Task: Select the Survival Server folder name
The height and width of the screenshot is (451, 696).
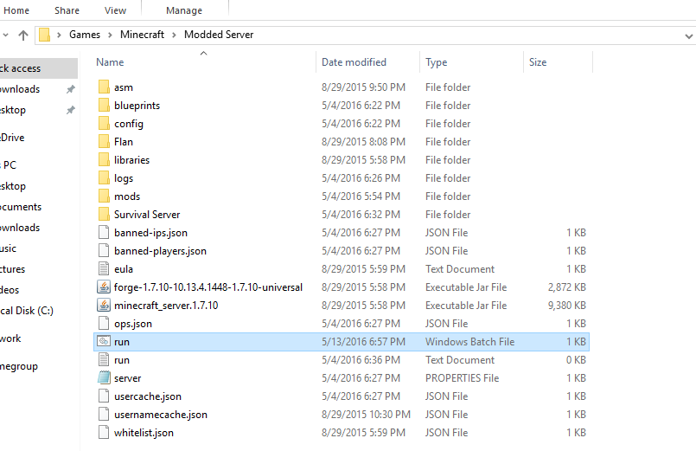Action: [147, 215]
